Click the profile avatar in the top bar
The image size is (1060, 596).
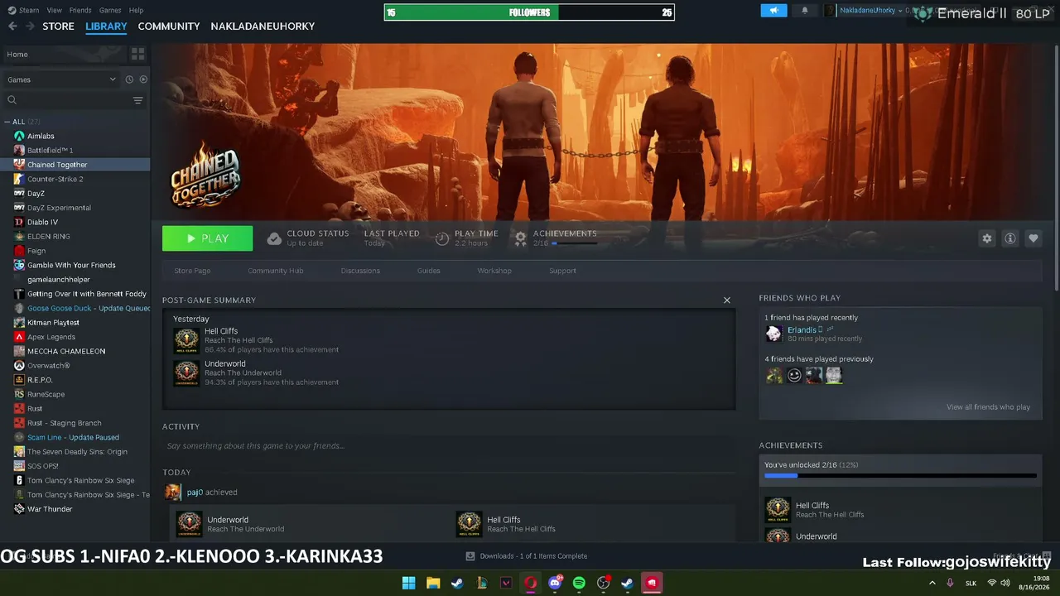click(830, 11)
